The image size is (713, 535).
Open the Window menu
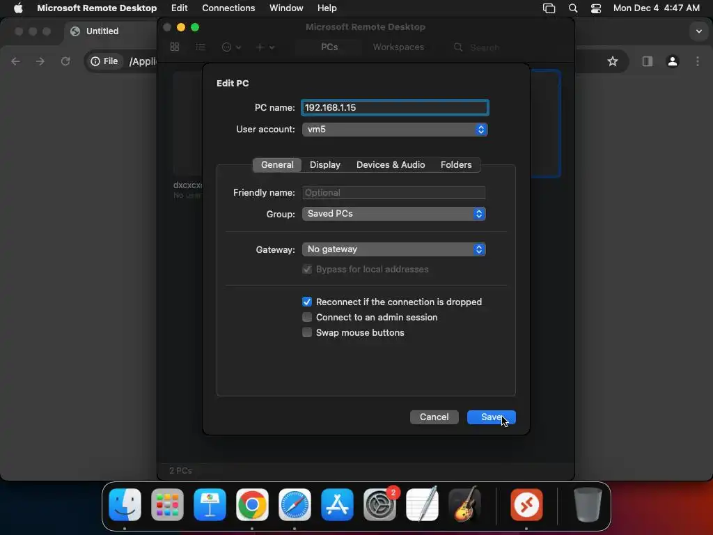pos(286,8)
